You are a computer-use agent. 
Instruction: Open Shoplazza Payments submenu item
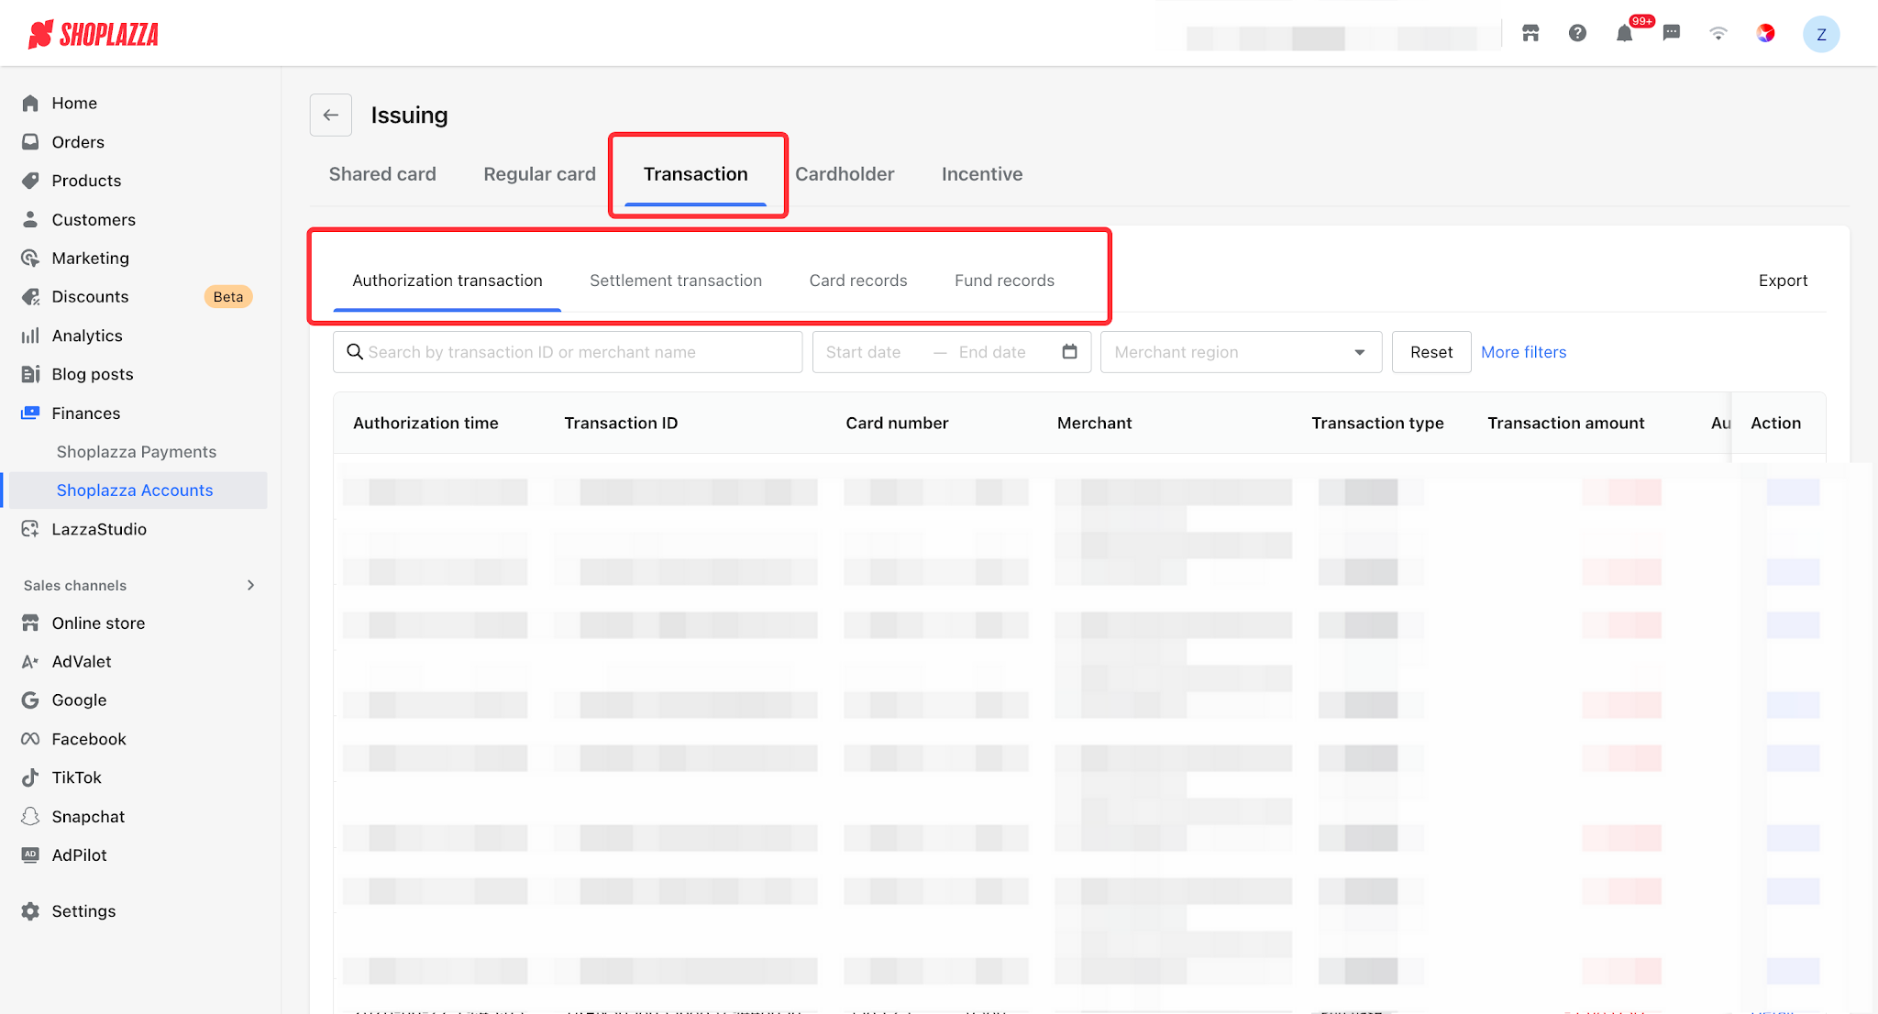click(137, 452)
